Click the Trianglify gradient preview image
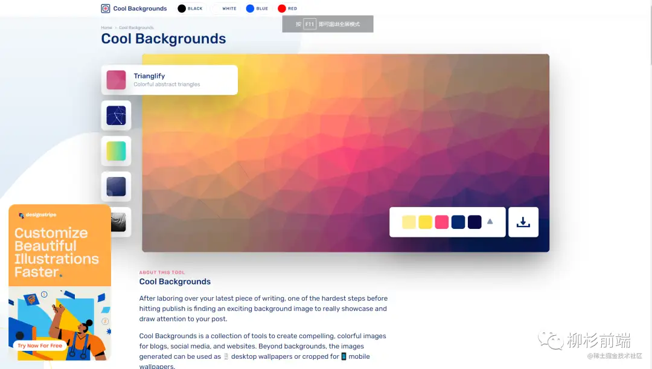The width and height of the screenshot is (652, 369). (345, 139)
